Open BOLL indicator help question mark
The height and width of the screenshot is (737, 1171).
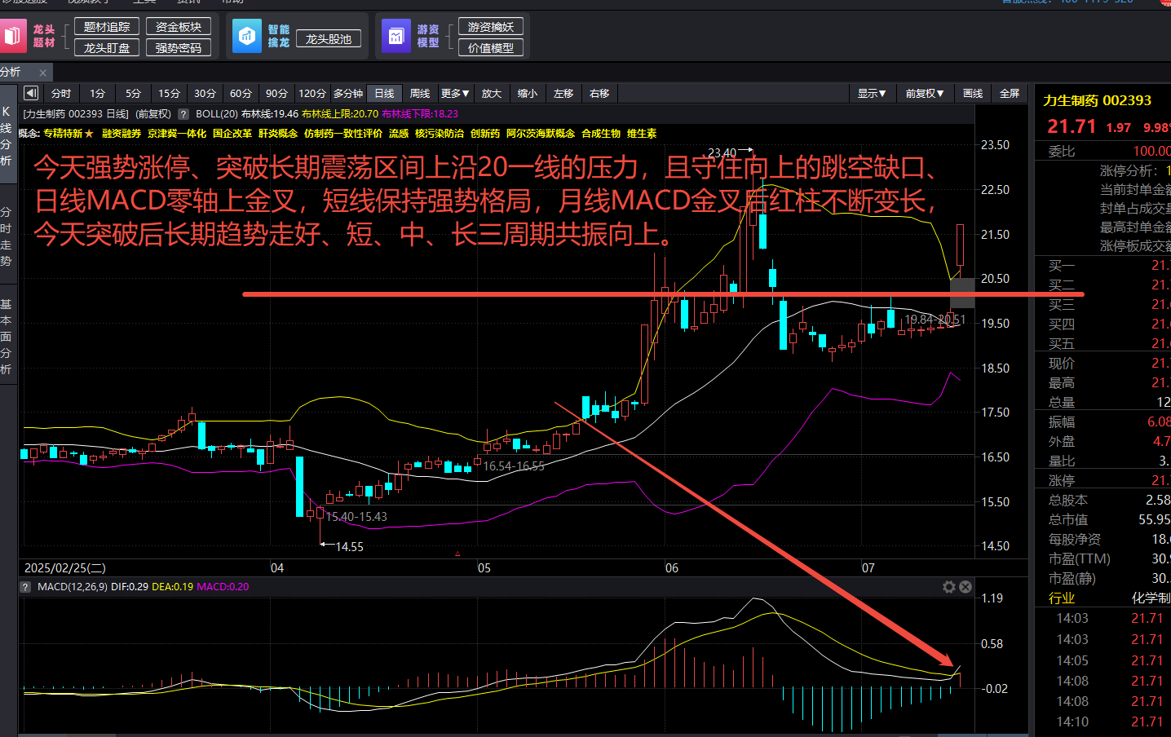[183, 114]
